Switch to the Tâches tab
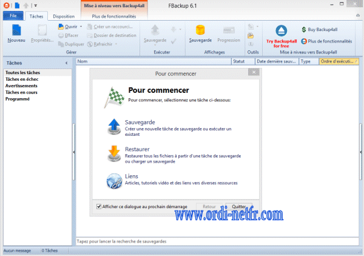This screenshot has height=256, width=364. [x=36, y=16]
